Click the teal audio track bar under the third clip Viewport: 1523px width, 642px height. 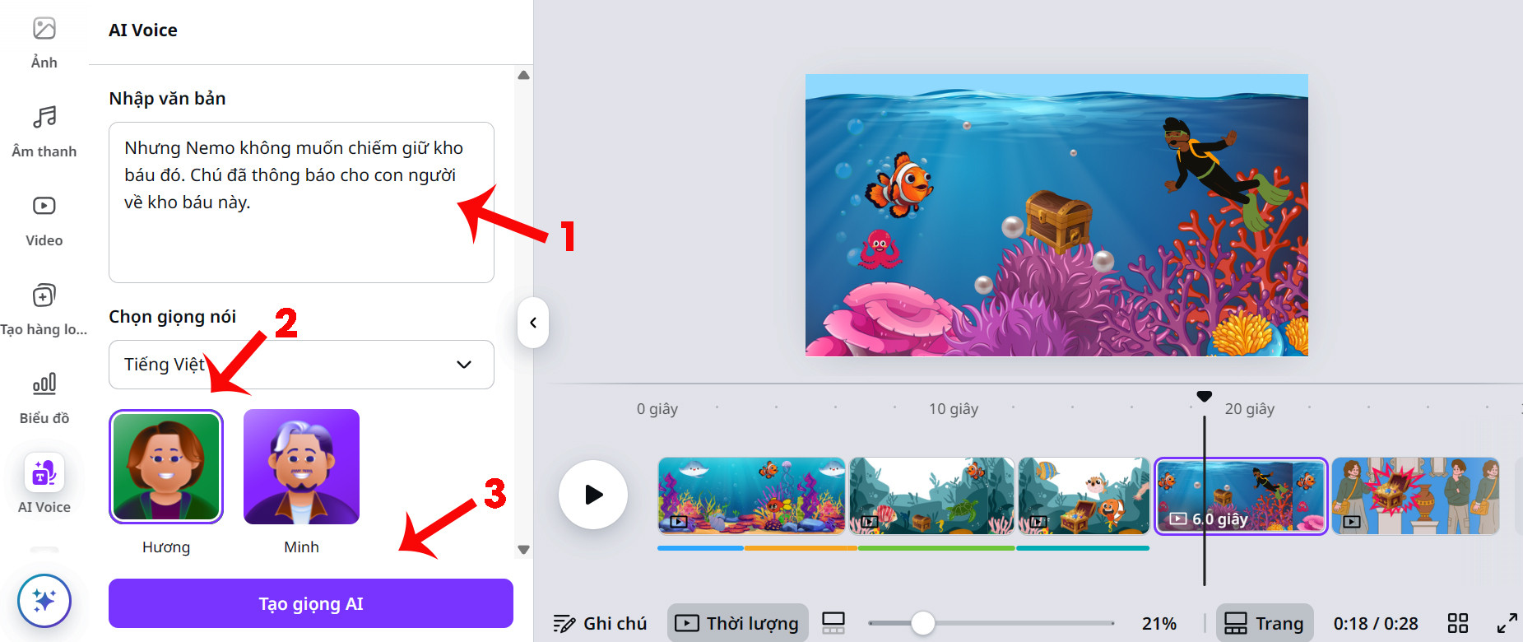point(1083,548)
